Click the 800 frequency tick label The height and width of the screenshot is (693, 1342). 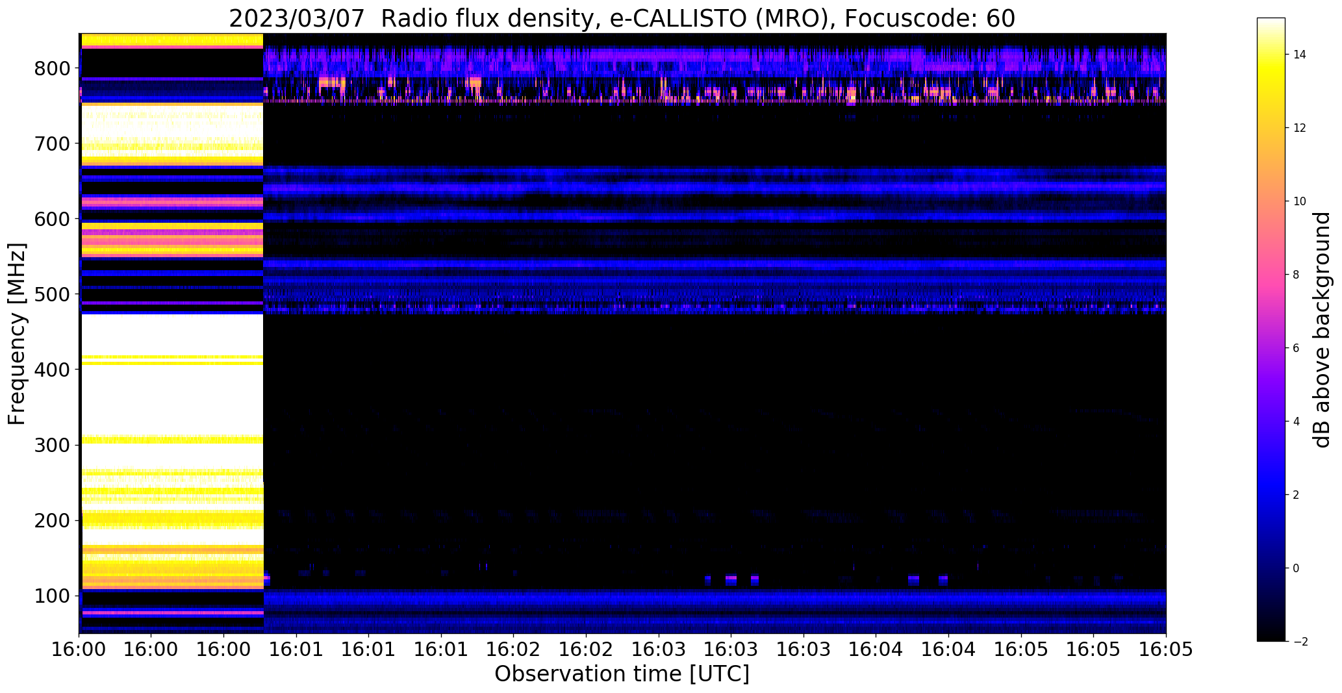[52, 68]
